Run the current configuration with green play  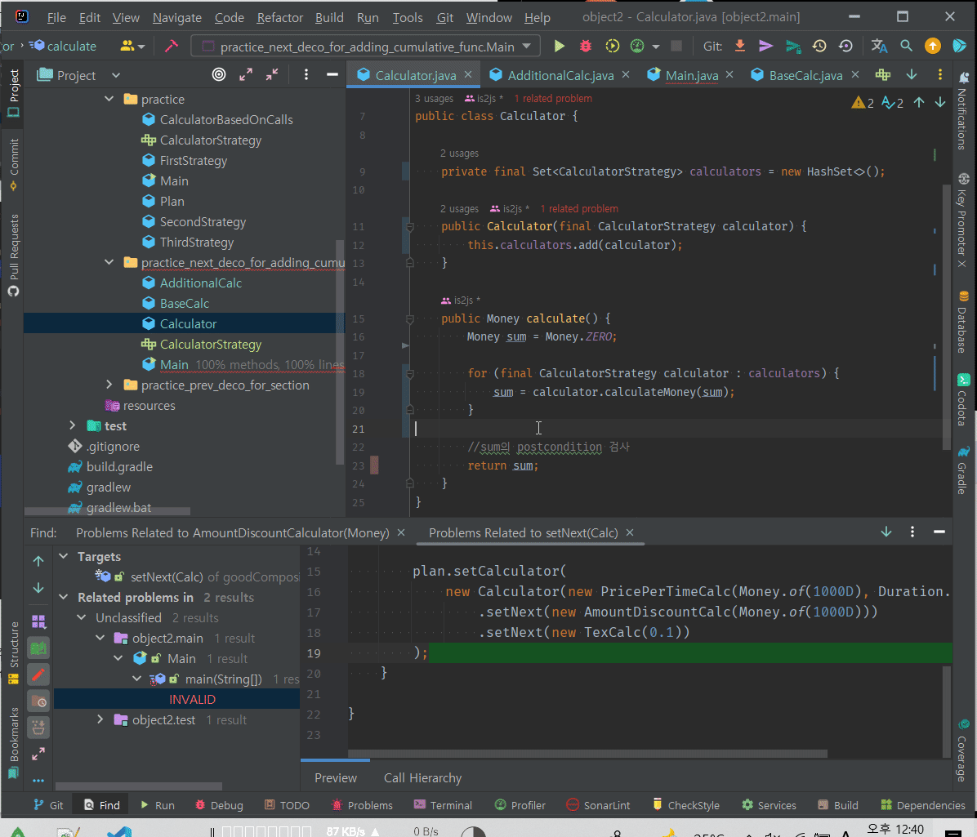pos(560,47)
